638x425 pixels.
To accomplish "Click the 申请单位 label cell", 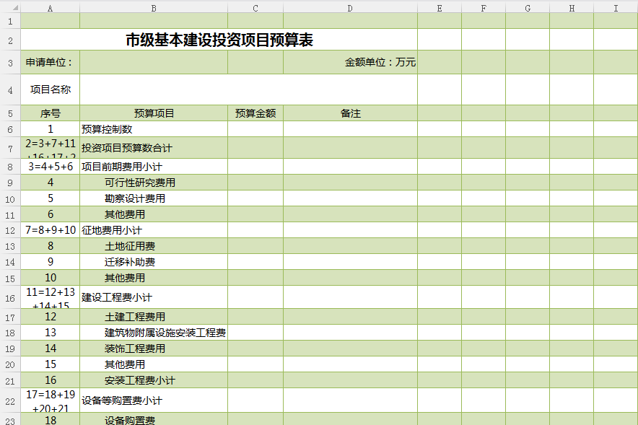I will click(50, 62).
